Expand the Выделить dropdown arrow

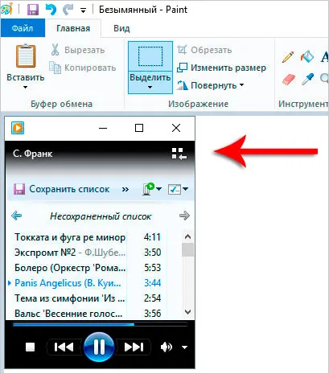pyautogui.click(x=150, y=87)
